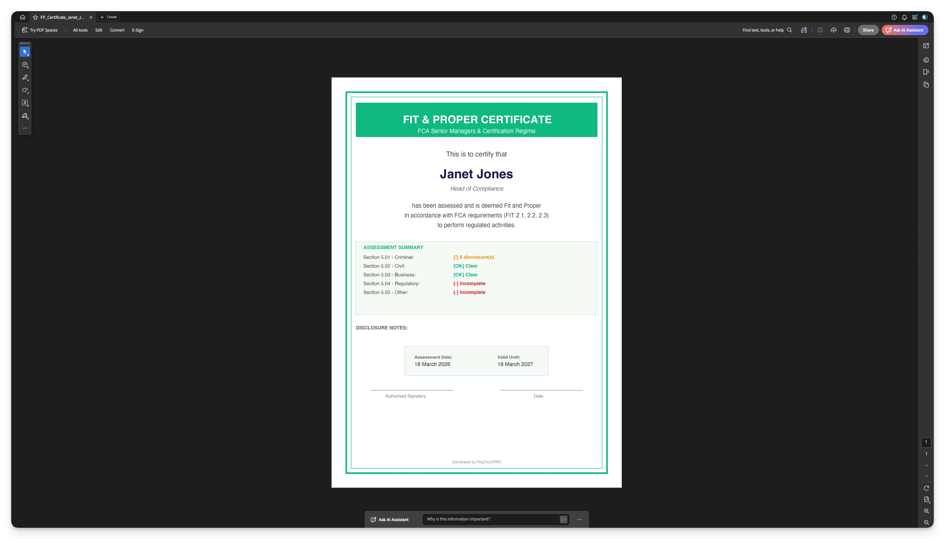Screen dimensions: 945x539
Task: Select the text box tool
Action: [25, 103]
